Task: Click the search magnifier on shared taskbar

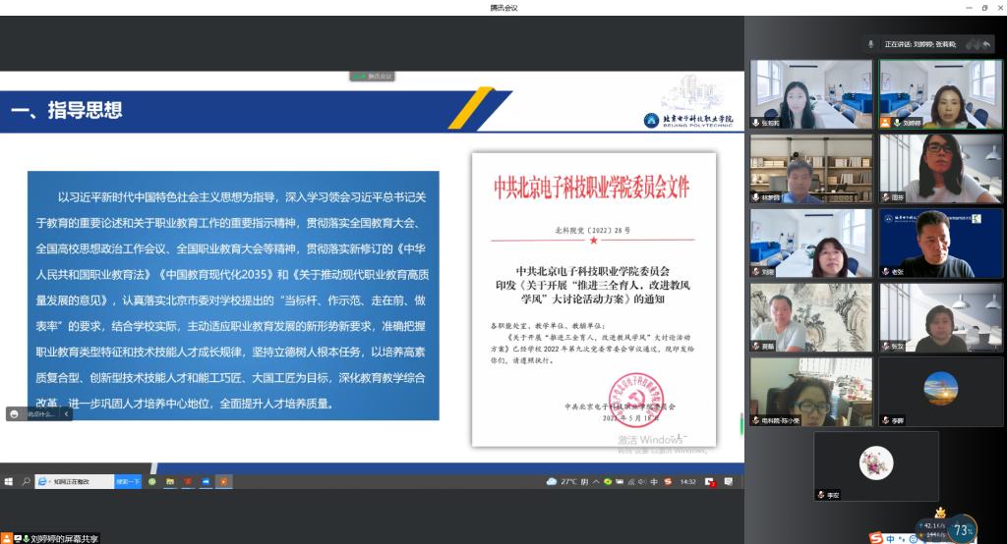Action: 24,481
